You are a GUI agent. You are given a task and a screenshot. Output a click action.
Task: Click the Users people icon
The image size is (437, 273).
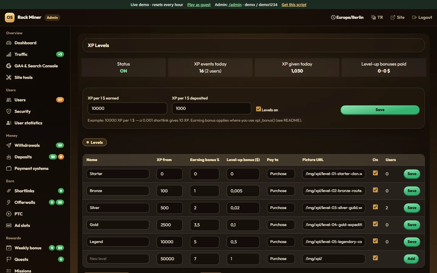(9, 100)
